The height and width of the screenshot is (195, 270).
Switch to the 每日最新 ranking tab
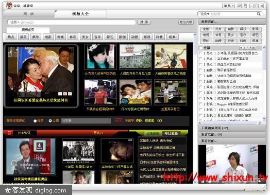click(x=171, y=133)
